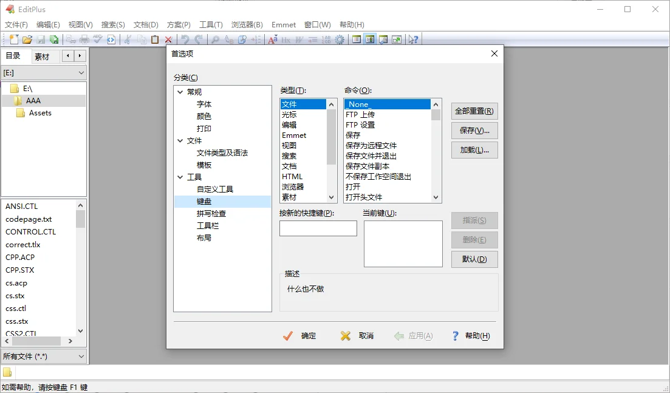
Task: Confirm with the 确定 button
Action: point(300,336)
